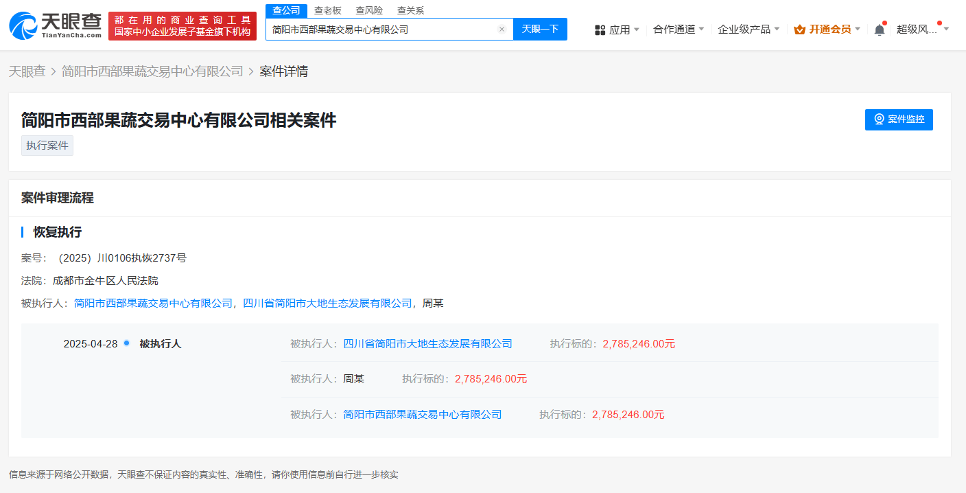Open 天眼查 breadcrumb home link
This screenshot has height=493, width=966.
[27, 71]
